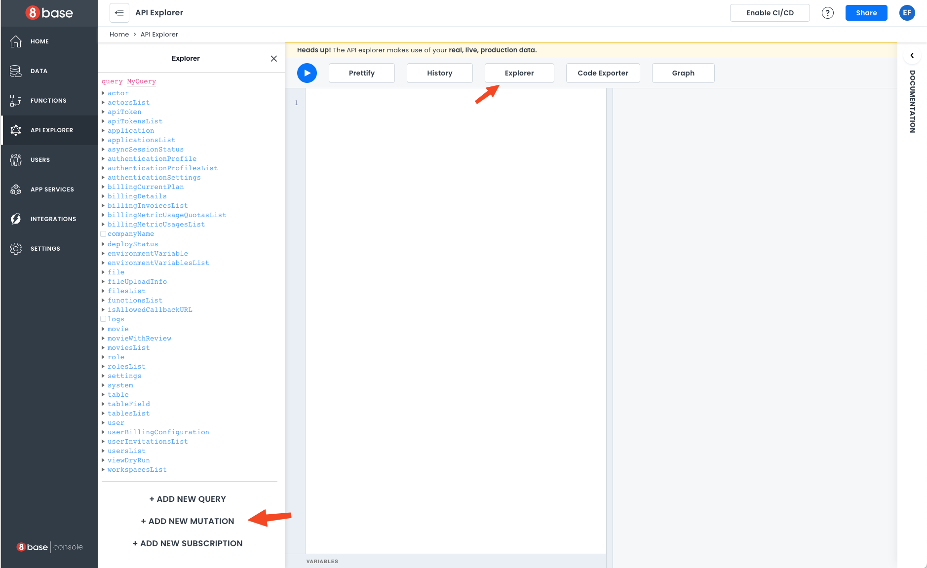
Task: Collapse the sidebar with the menu toggle icon
Action: tap(119, 13)
